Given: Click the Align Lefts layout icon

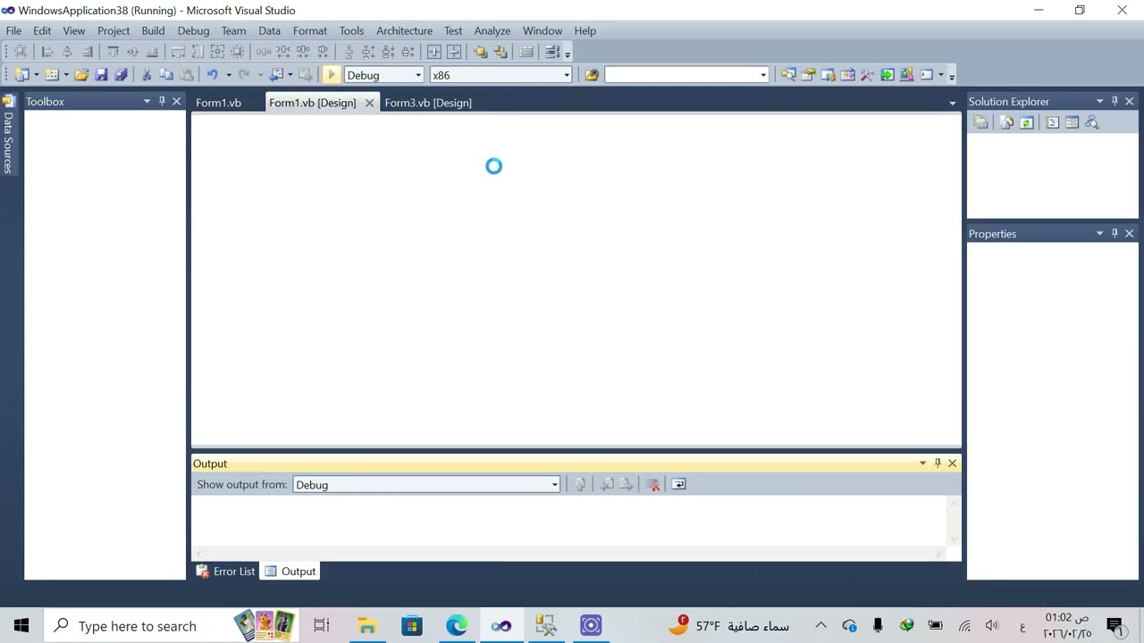Looking at the screenshot, I should [47, 52].
